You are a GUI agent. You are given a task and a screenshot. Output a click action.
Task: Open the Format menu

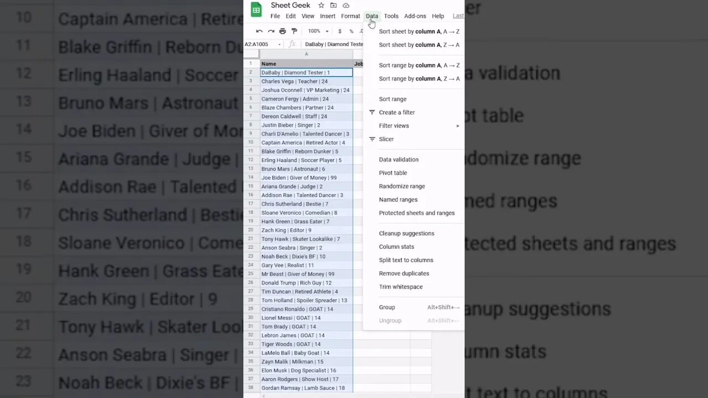coord(350,16)
